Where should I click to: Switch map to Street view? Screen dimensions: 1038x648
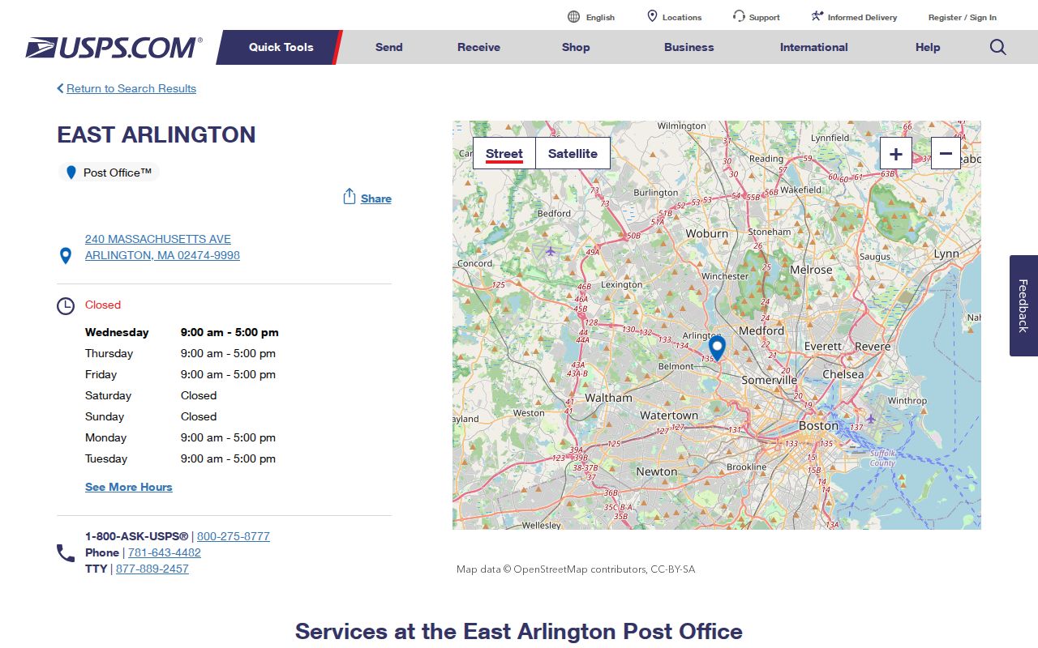504,153
